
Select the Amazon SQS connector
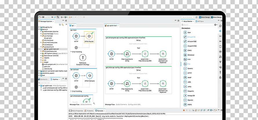pyautogui.click(x=190, y=41)
